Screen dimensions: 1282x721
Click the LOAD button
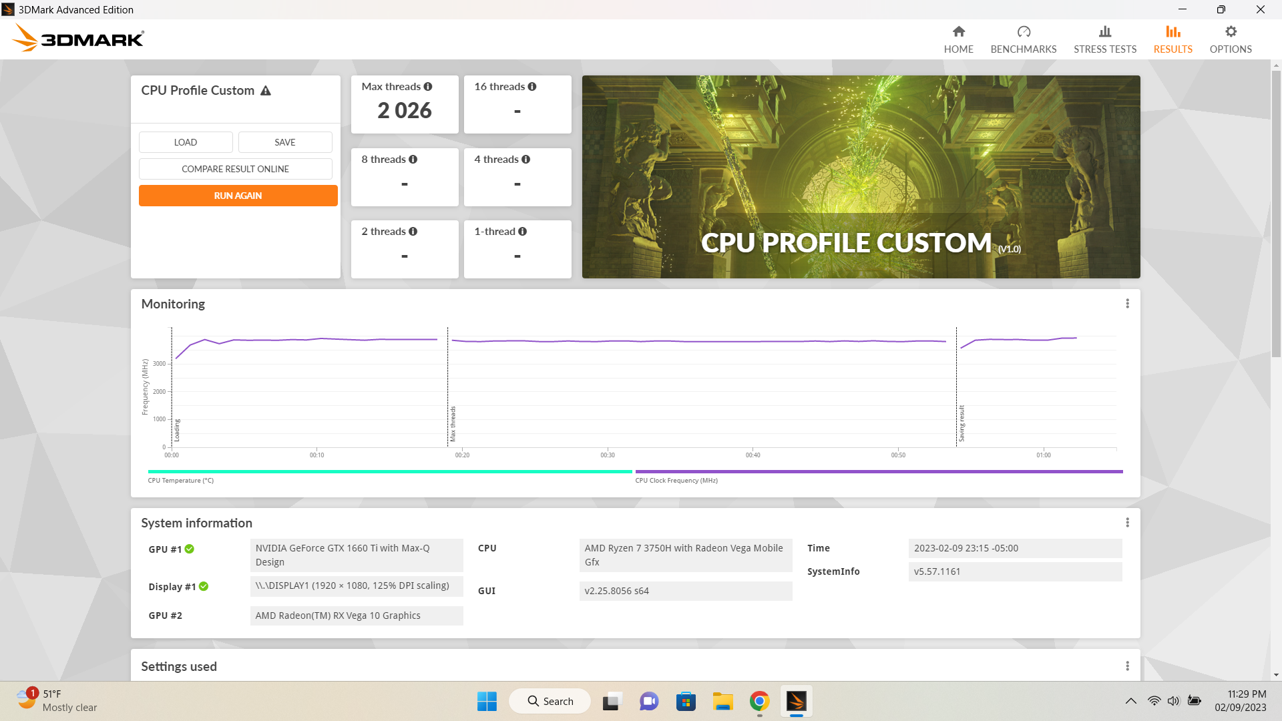coord(186,142)
